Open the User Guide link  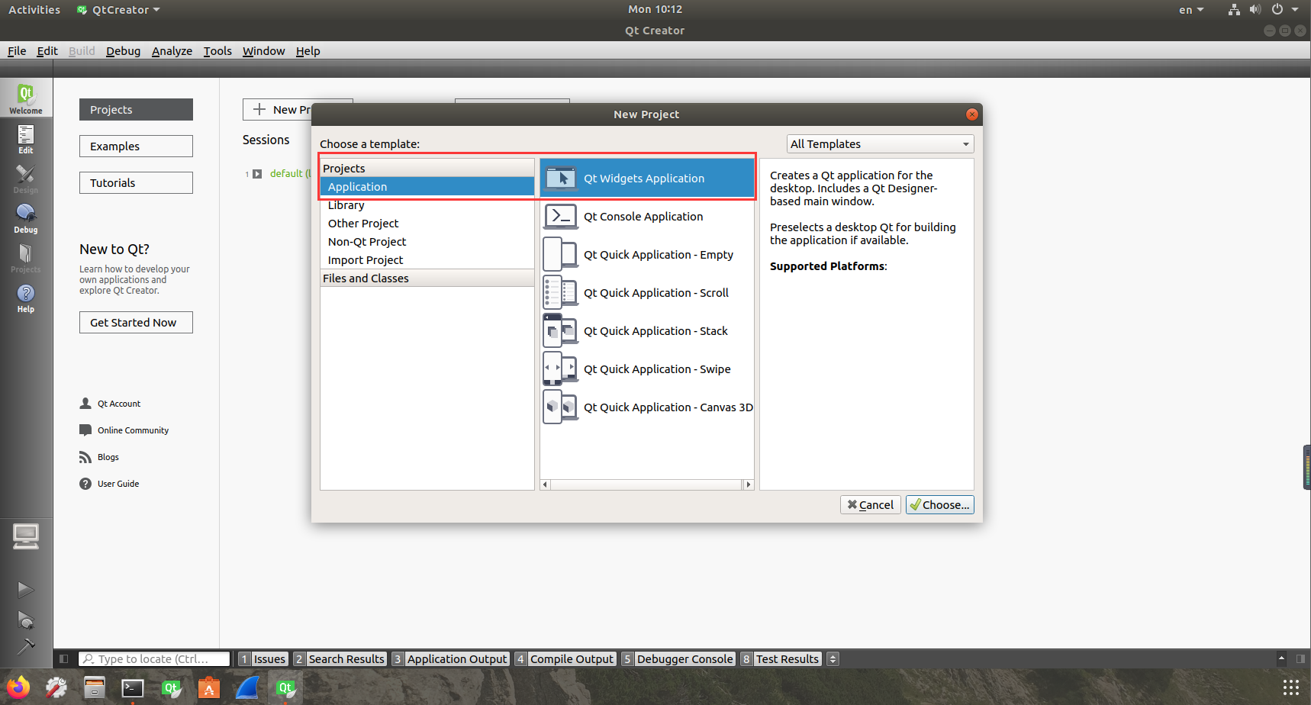pos(110,484)
